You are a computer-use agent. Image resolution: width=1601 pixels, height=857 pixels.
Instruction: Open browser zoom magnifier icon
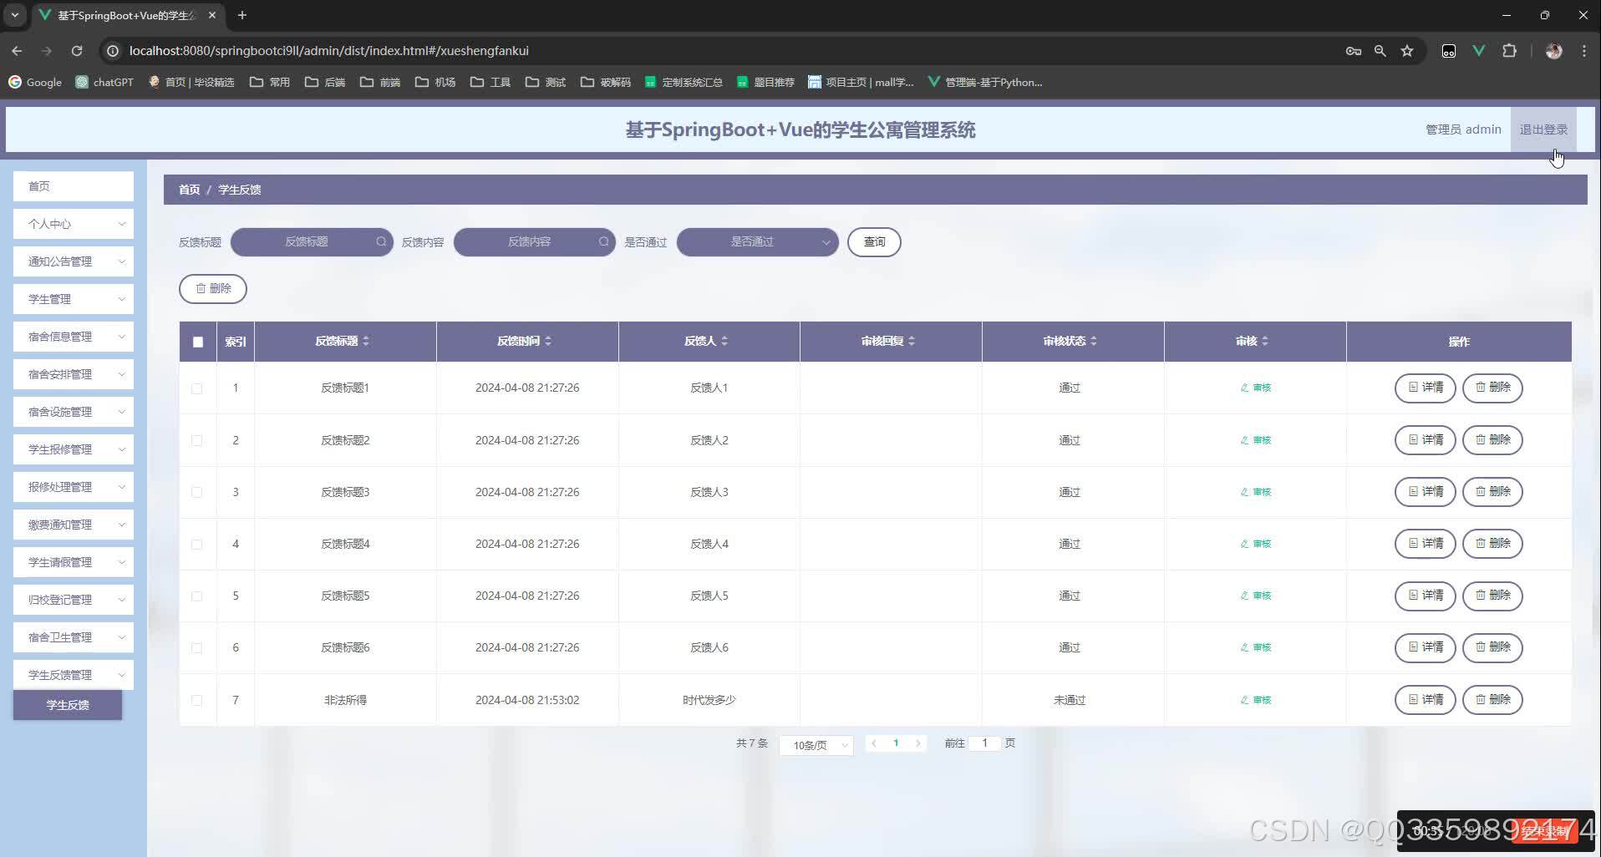(1380, 51)
